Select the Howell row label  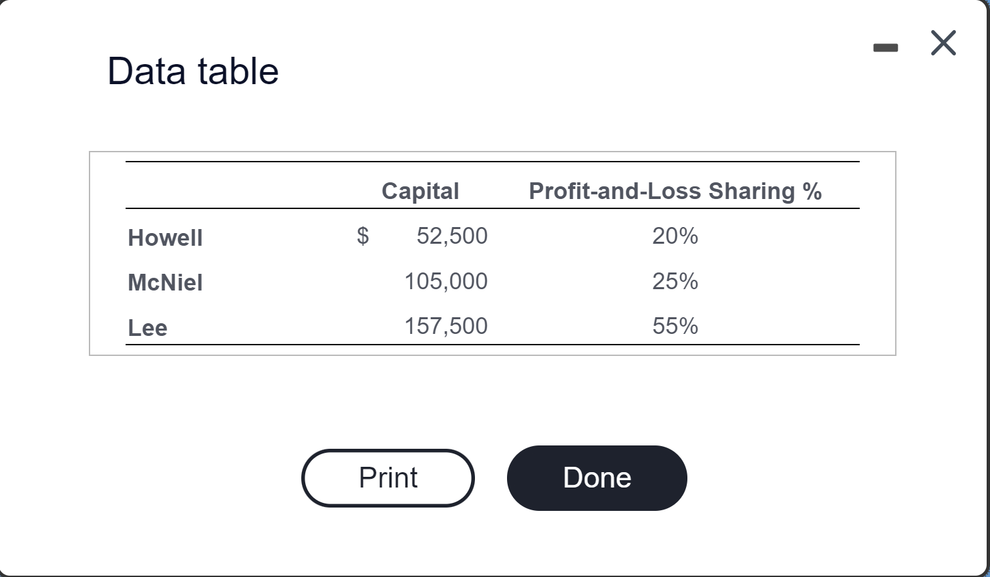pos(165,237)
